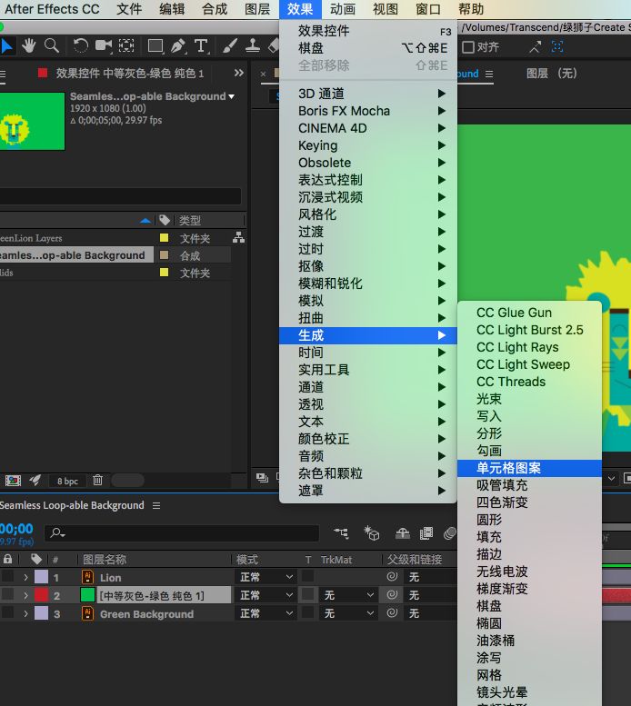This screenshot has width=631, height=706.
Task: Select the Hand tool in the toolbar
Action: coord(30,46)
